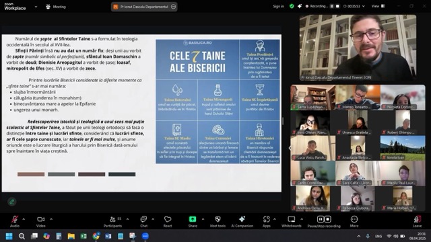The width and height of the screenshot is (431, 242).
Task: Switch to the Meeting tab
Action: point(56,7)
